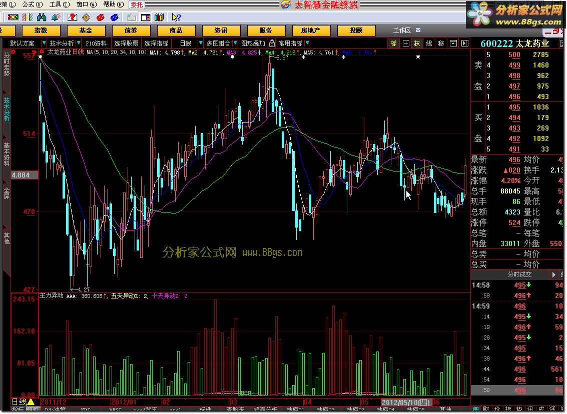Click the 基金 yellow button
Viewport: 567px width, 414px height.
tap(86, 30)
